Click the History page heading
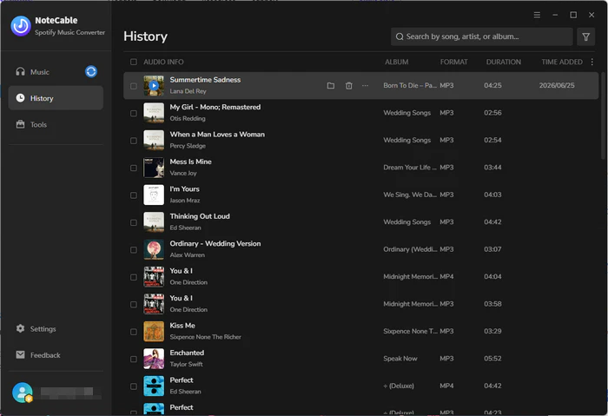This screenshot has height=416, width=608. (145, 36)
